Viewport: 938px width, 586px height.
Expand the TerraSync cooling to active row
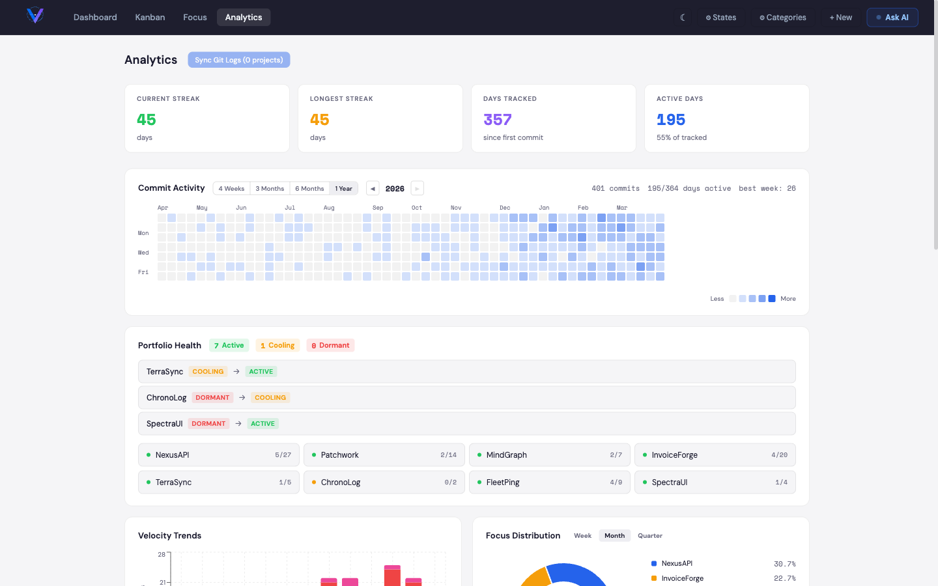[466, 372]
